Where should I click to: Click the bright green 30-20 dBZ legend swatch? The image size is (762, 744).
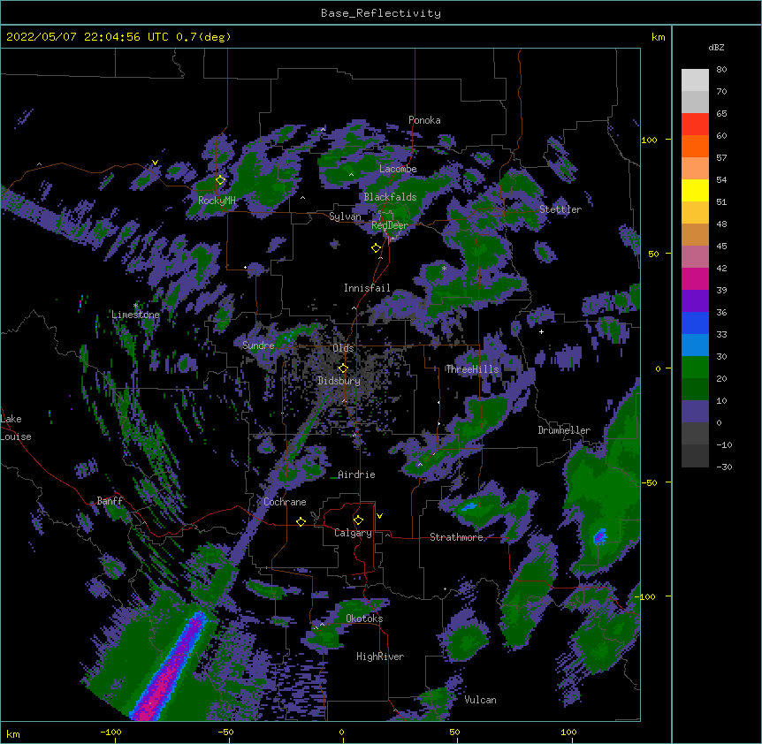tap(695, 368)
